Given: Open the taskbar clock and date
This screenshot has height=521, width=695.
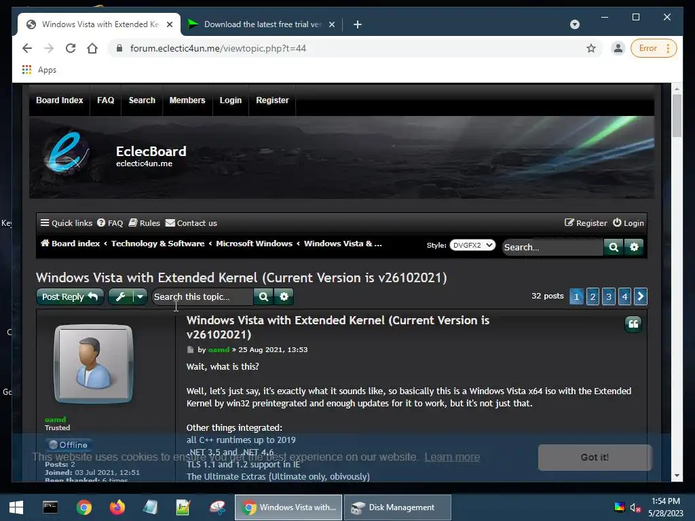Looking at the screenshot, I should [x=666, y=507].
